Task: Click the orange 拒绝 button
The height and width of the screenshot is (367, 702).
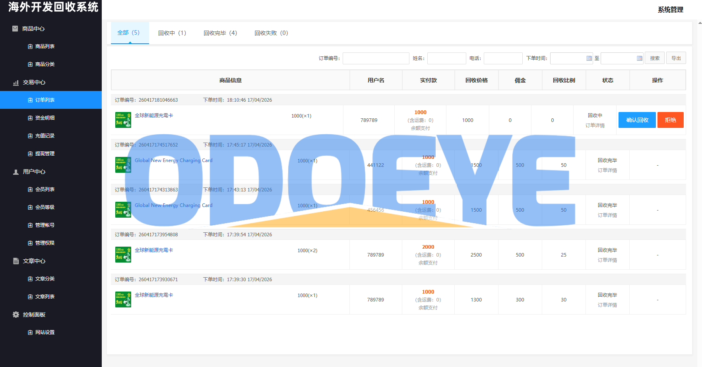Action: (x=671, y=120)
